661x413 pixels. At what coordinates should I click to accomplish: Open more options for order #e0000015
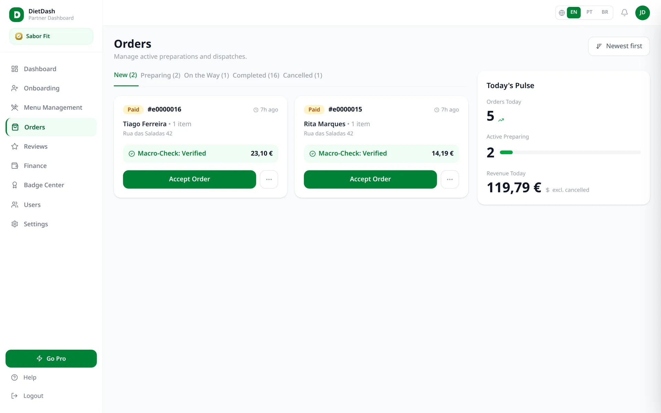pos(450,179)
